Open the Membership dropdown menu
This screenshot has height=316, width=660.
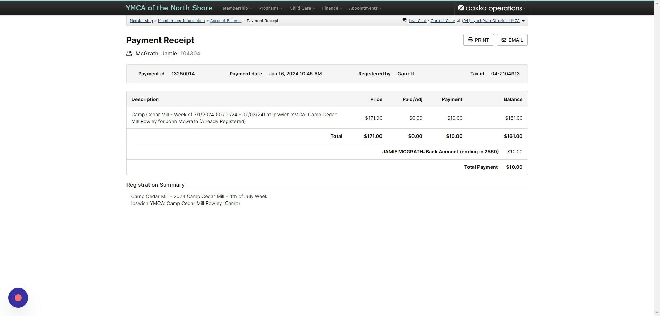237,8
